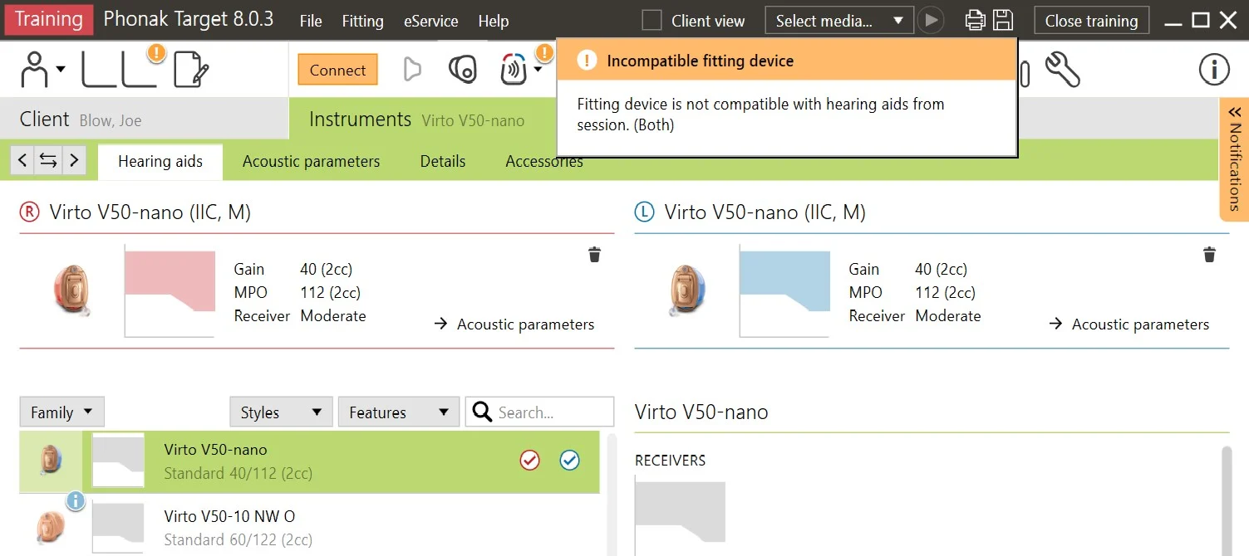Screen dimensions: 1249x556
Task: Open the Styles filter dropdown
Action: coord(281,412)
